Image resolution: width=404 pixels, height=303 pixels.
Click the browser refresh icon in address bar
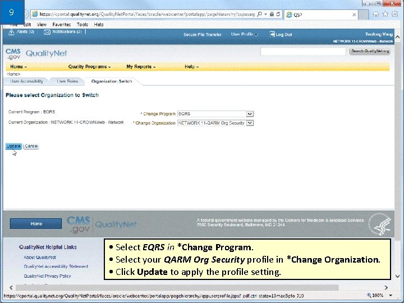pyautogui.click(x=278, y=14)
